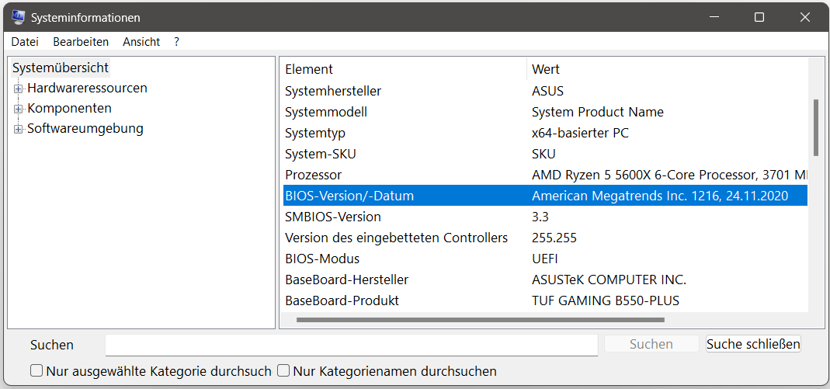Select the BaseBoard-Produkt row
Viewport: 830px width, 389px height.
click(342, 300)
